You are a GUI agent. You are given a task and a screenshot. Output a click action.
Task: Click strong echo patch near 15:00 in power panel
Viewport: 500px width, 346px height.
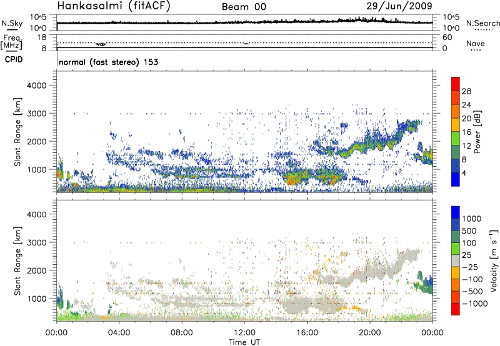pos(295,178)
